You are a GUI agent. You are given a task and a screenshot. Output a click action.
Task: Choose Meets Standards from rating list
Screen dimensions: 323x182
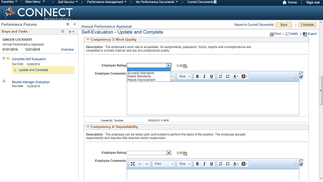[x=139, y=76]
